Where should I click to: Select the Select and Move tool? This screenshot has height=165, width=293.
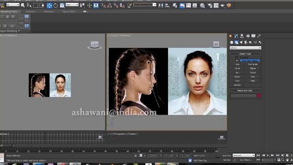coord(49,5)
